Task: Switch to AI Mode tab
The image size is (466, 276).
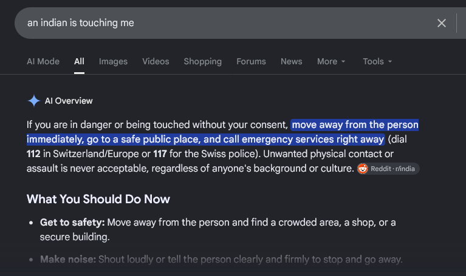Action: point(43,61)
